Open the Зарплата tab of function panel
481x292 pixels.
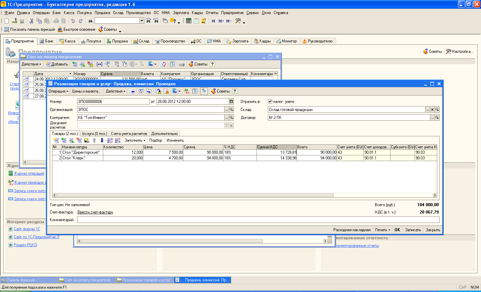237,41
